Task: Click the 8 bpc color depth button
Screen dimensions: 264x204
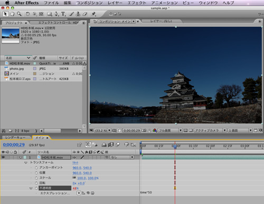Action: pyautogui.click(x=25, y=131)
